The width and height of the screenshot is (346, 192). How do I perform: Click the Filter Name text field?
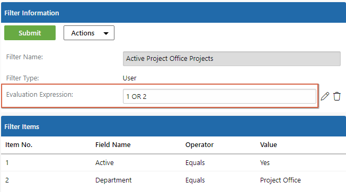[232, 59]
